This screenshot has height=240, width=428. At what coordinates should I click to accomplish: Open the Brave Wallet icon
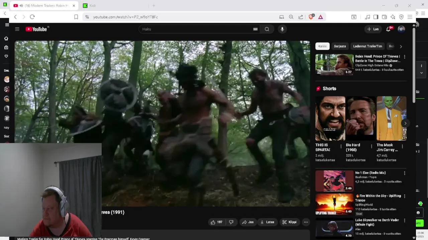[x=384, y=17]
